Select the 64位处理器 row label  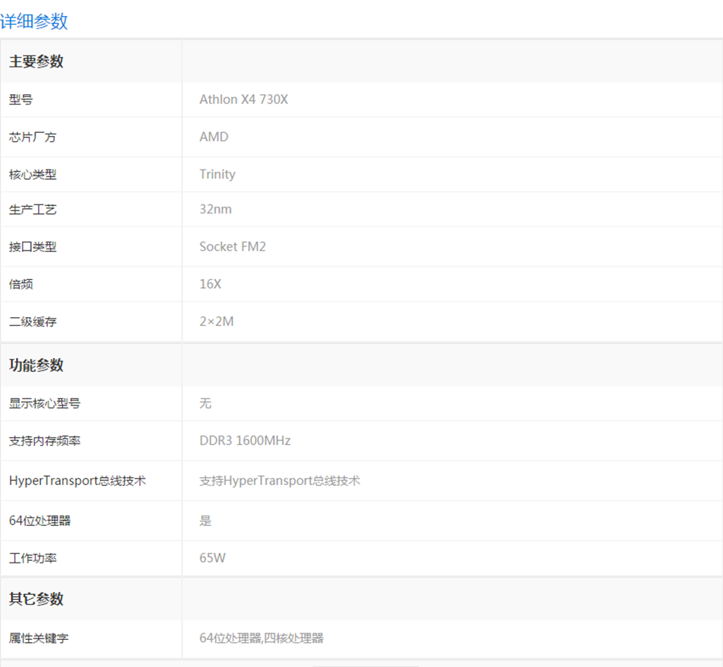coord(40,521)
